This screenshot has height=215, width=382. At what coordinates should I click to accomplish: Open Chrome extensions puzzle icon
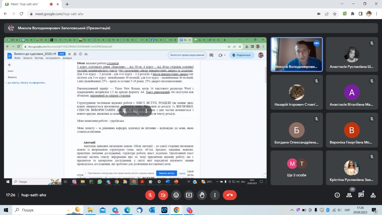[x=353, y=14]
